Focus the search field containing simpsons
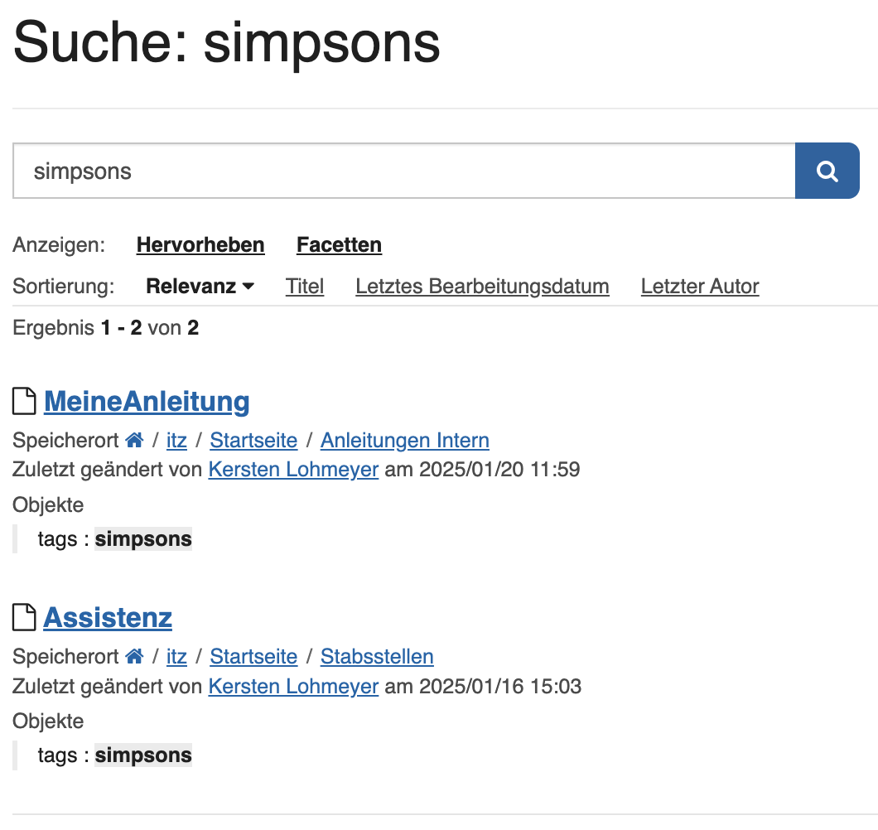Image resolution: width=878 pixels, height=830 pixels. (x=403, y=171)
